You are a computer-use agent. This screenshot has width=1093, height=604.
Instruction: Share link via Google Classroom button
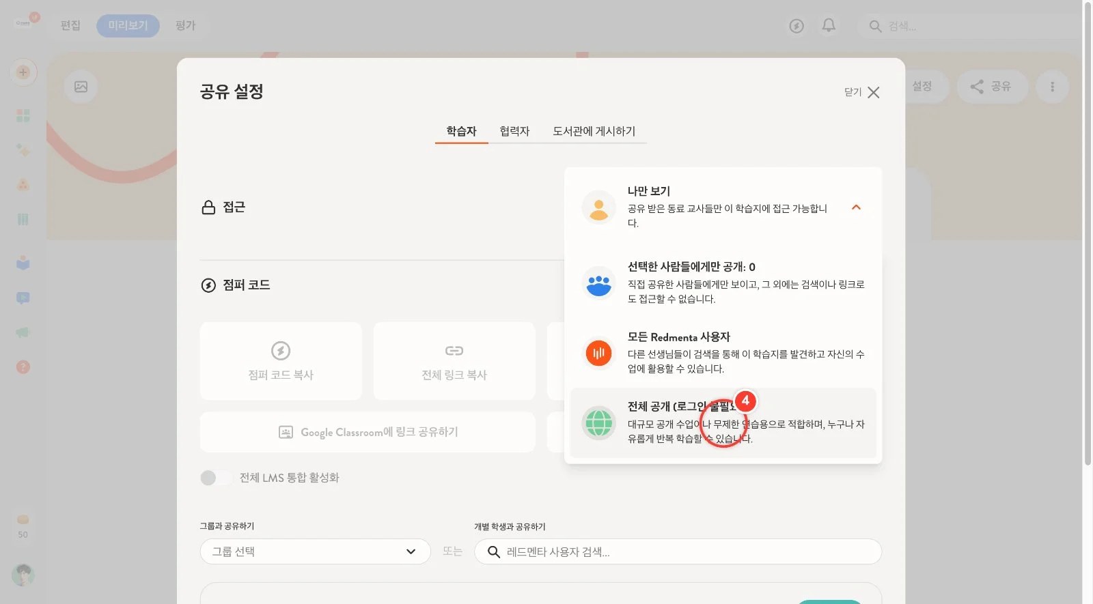[368, 432]
